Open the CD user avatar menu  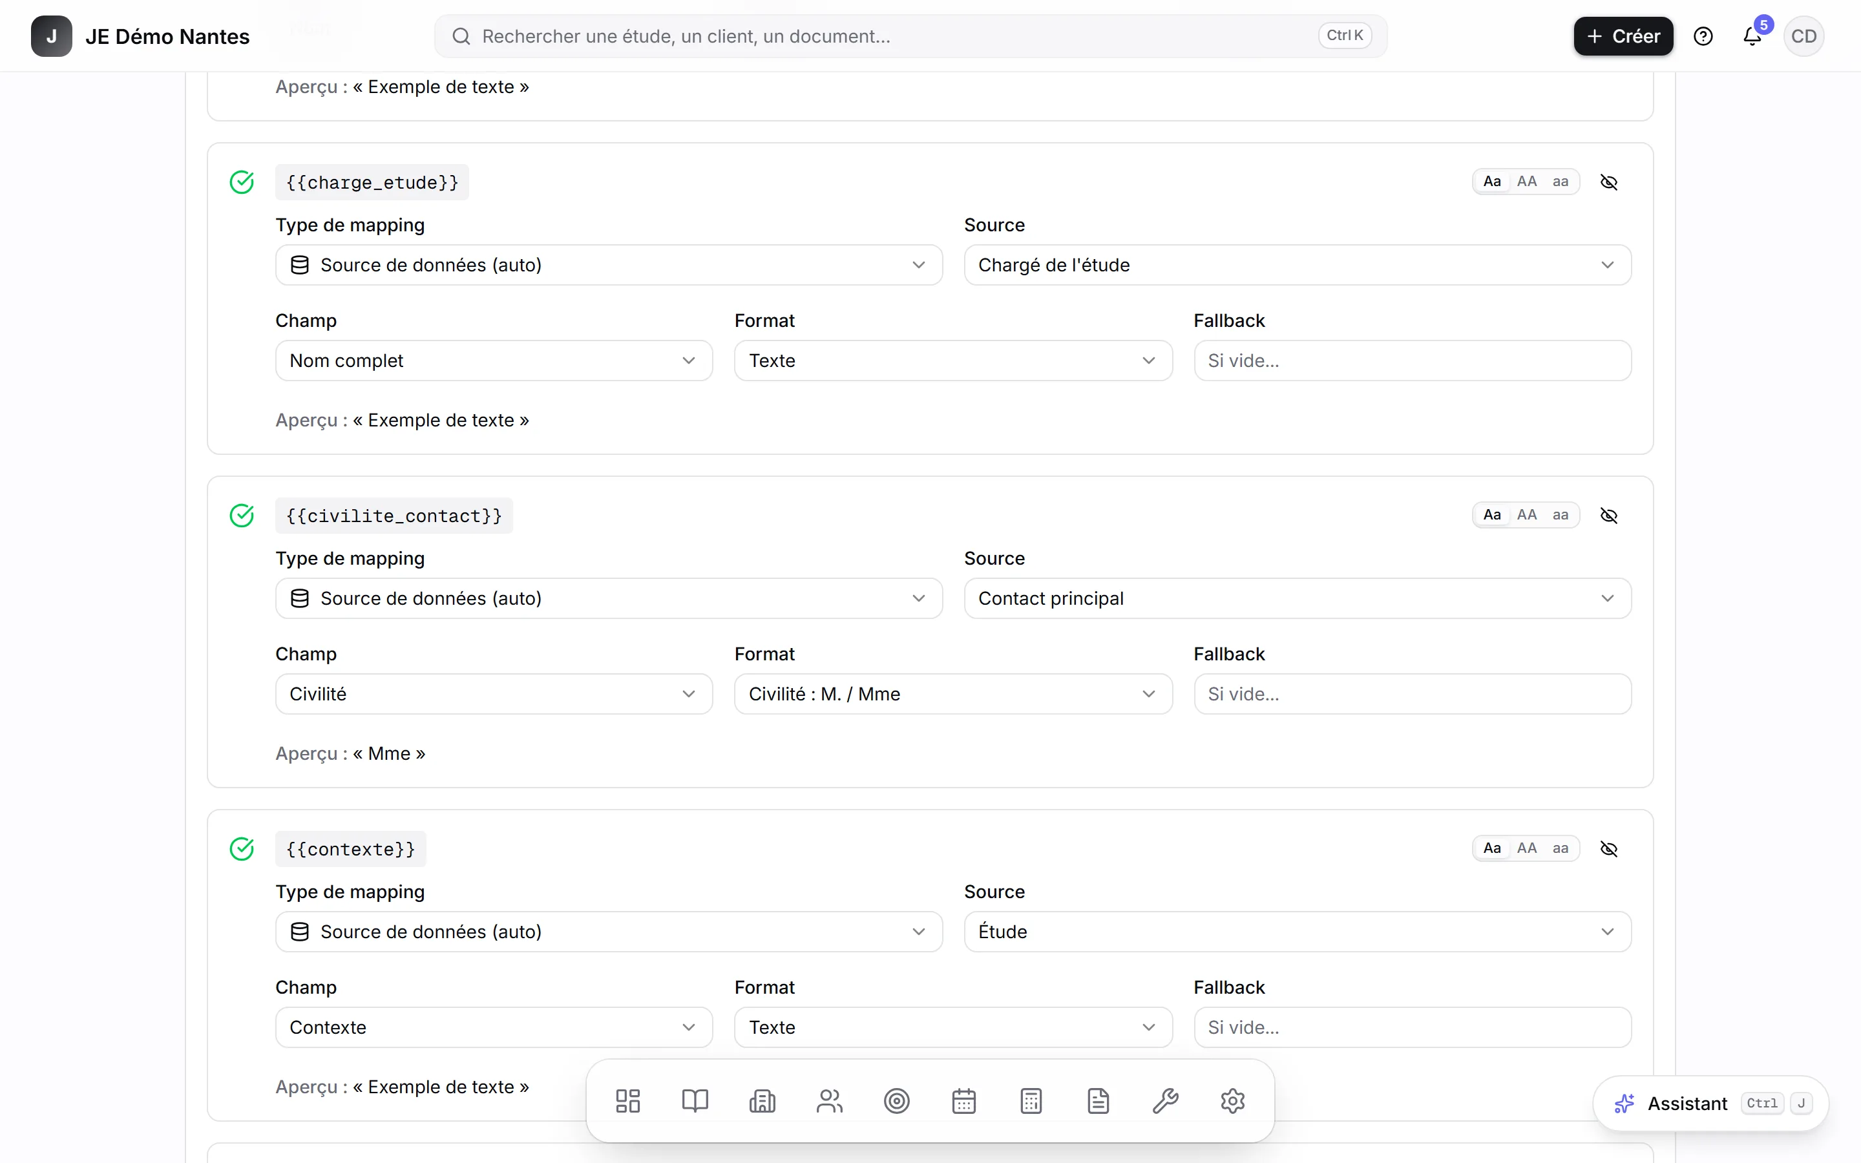[1803, 36]
